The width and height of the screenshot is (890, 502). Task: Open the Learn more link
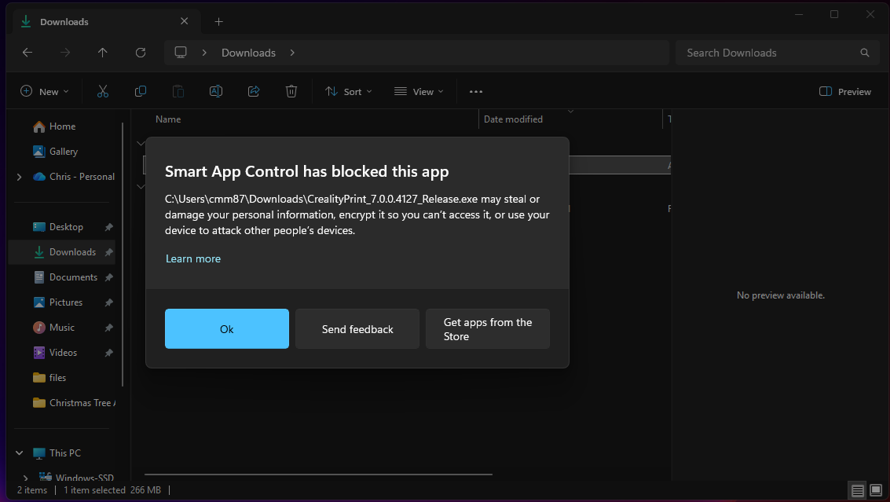193,258
